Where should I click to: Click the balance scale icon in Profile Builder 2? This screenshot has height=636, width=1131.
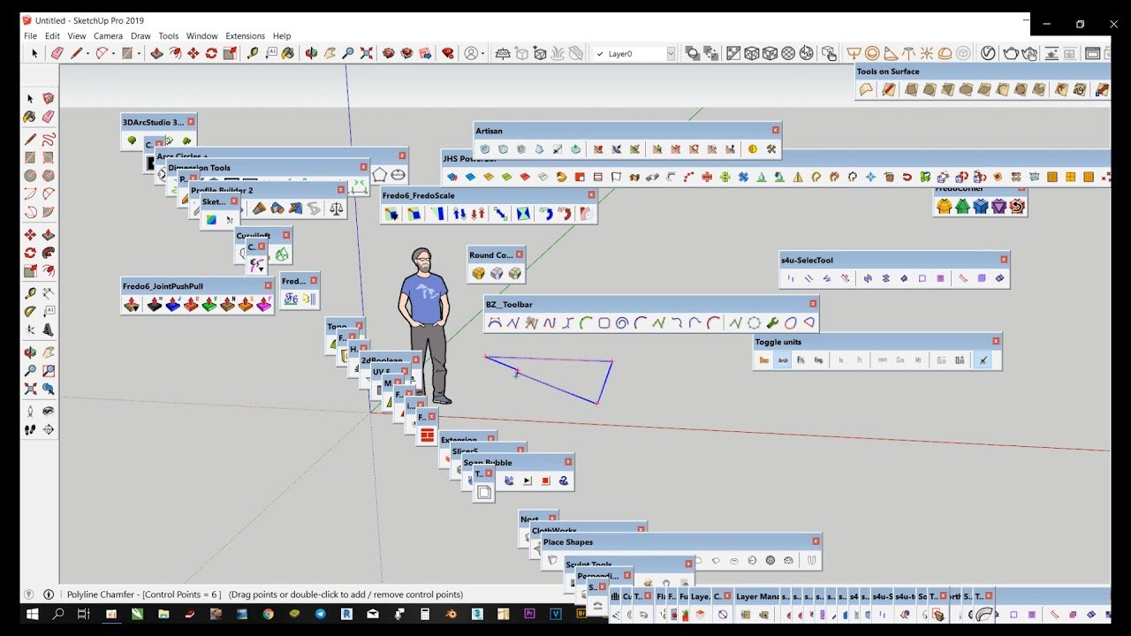(x=336, y=208)
